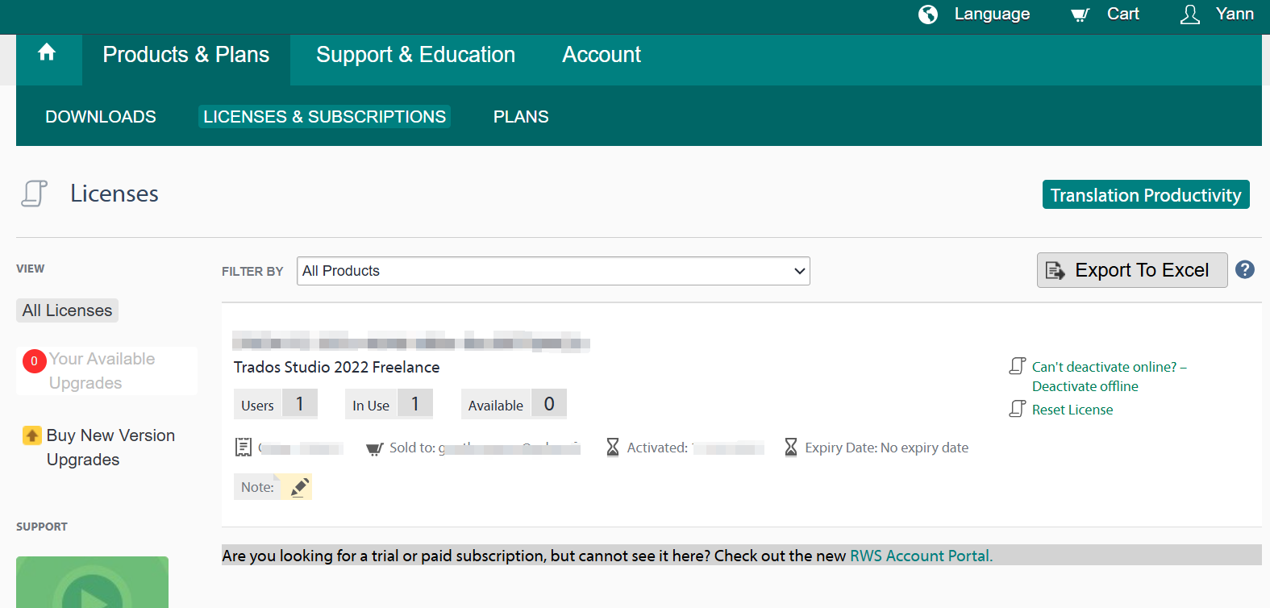Image resolution: width=1270 pixels, height=608 pixels.
Task: Click the cart icon beside Sold to
Action: [375, 448]
